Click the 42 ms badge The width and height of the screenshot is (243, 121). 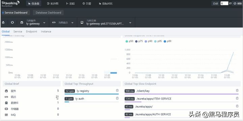(129, 114)
